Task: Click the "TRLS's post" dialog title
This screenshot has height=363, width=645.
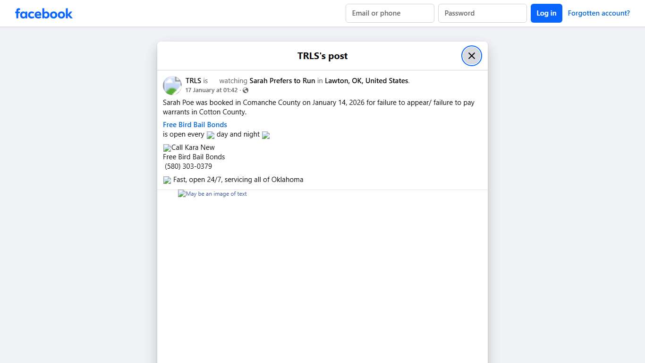Action: (x=322, y=56)
